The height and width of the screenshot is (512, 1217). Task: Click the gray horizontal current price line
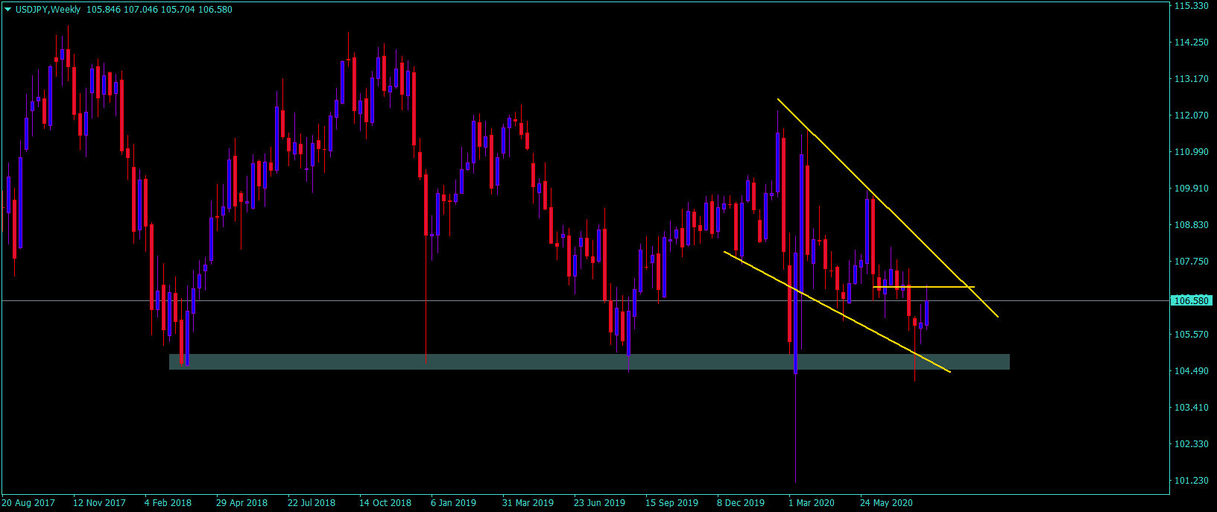click(585, 301)
